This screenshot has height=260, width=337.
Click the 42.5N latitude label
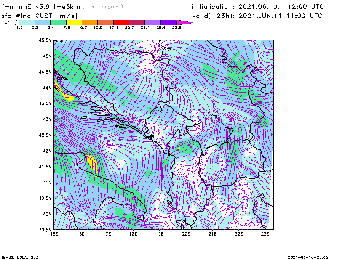(x=45, y=135)
